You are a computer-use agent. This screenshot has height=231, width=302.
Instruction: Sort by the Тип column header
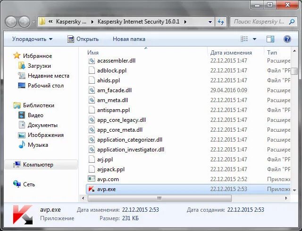pos(272,53)
